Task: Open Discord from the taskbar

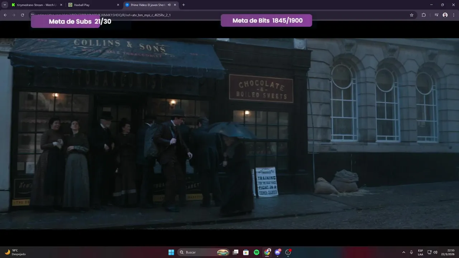Action: [278, 252]
